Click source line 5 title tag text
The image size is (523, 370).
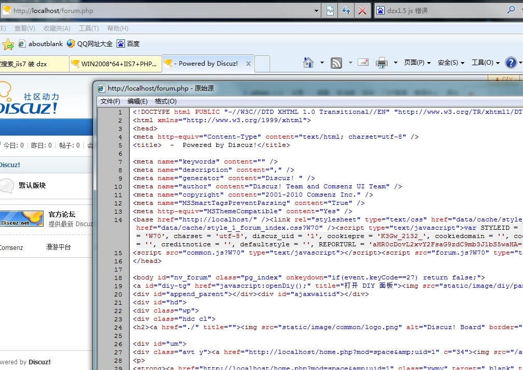click(x=211, y=145)
